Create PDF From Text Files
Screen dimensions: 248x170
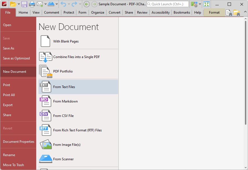(x=78, y=87)
